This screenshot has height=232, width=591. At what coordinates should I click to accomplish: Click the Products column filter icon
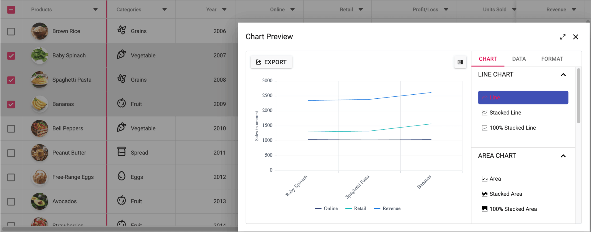click(x=95, y=10)
